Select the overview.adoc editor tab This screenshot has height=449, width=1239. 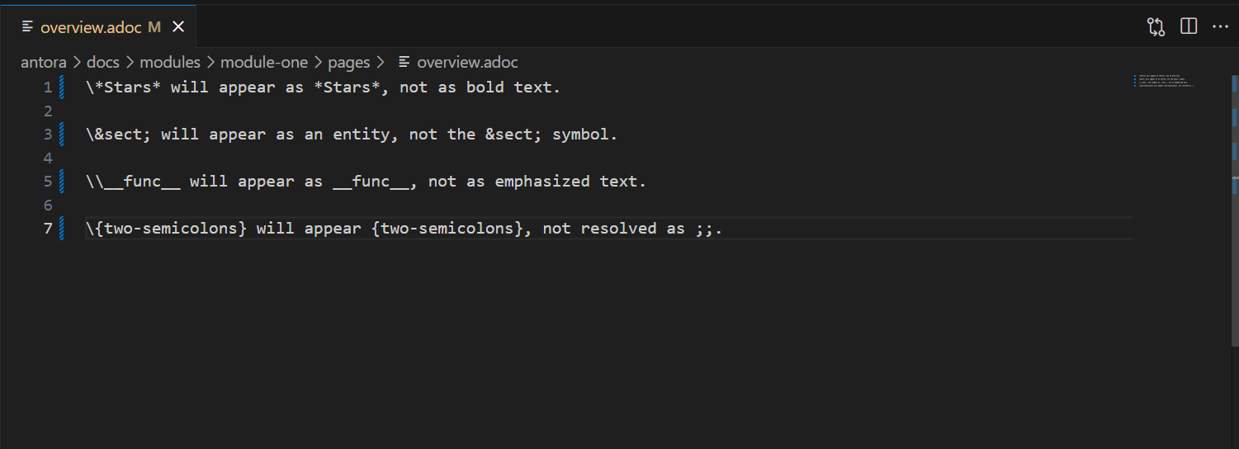click(98, 27)
